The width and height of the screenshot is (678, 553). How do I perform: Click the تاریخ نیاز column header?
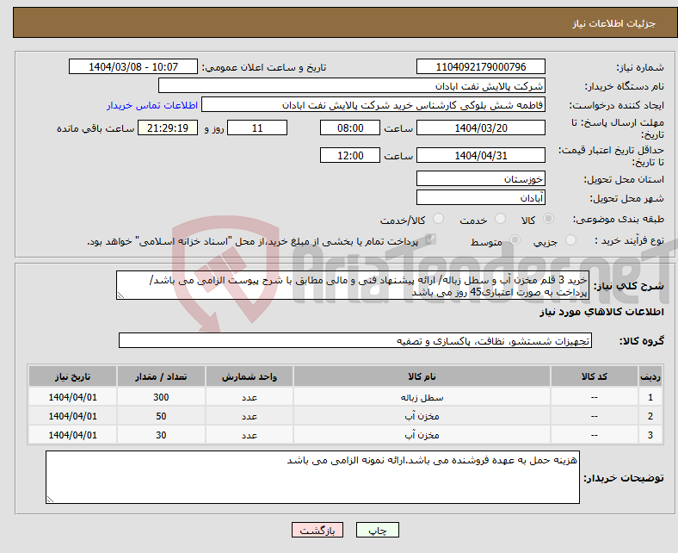72,376
